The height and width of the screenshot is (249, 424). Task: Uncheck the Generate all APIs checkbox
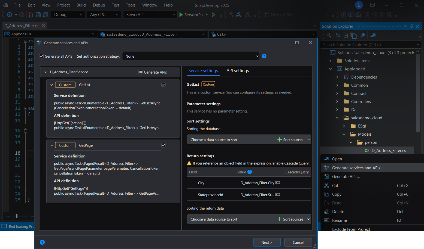[x=42, y=56]
